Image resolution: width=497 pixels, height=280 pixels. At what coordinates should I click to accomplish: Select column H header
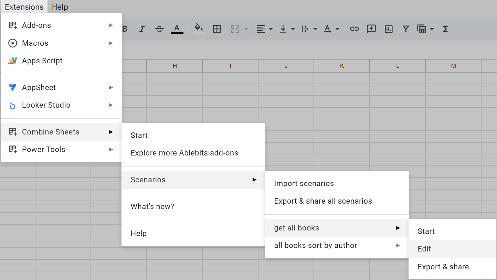[175, 66]
